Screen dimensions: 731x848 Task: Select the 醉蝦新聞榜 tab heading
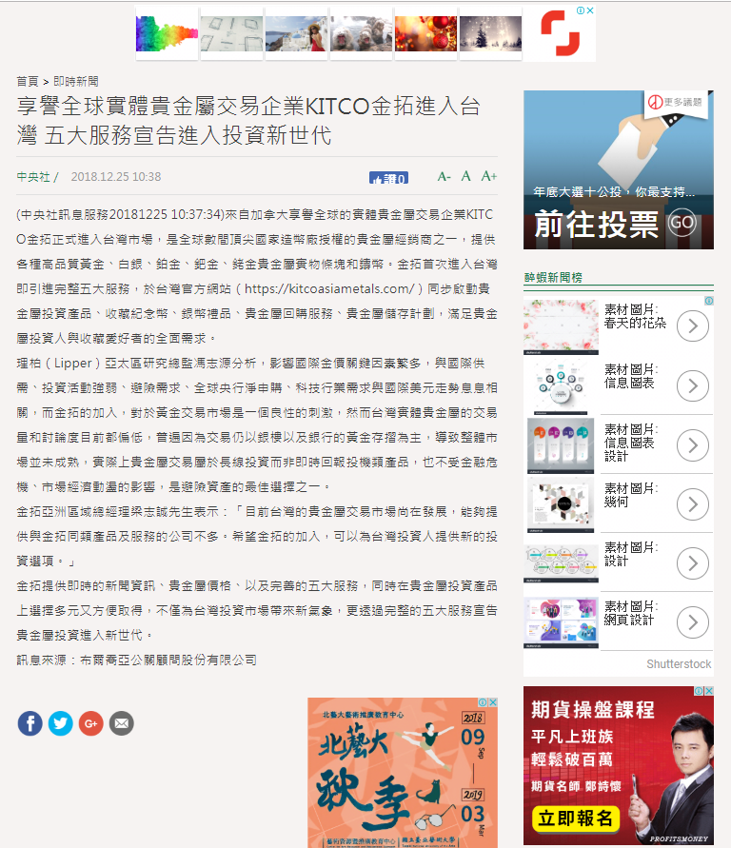pos(553,278)
